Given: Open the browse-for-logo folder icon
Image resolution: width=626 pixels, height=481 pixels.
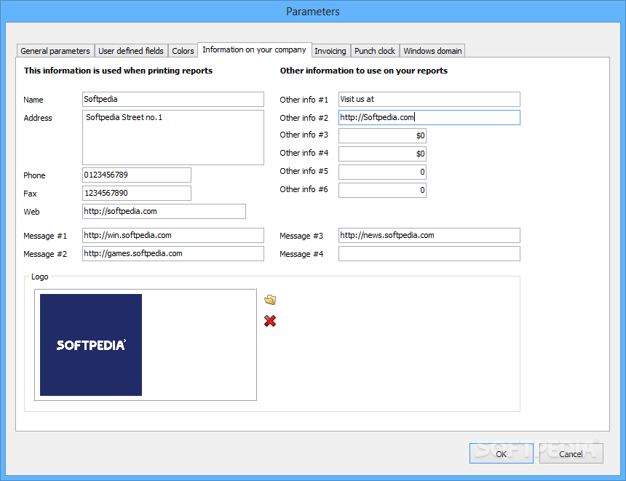Looking at the screenshot, I should pyautogui.click(x=270, y=300).
